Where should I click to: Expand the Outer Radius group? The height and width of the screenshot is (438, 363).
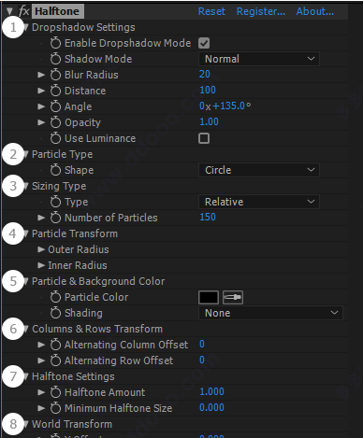point(41,249)
